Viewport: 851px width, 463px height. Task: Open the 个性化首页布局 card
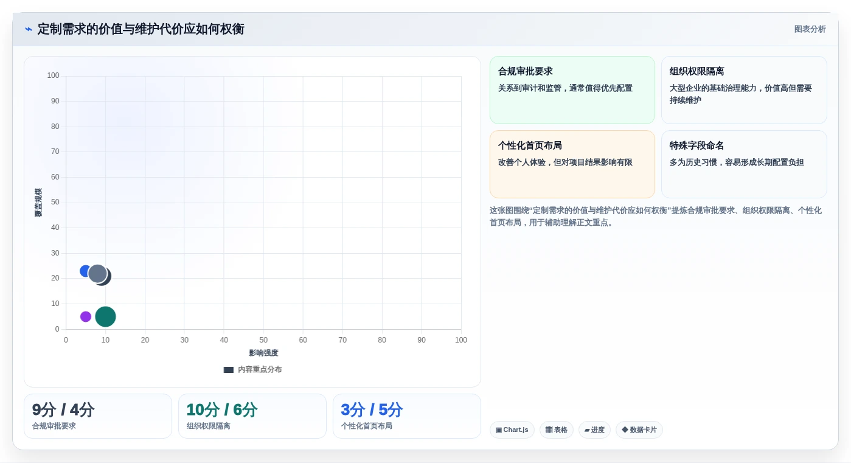(572, 164)
